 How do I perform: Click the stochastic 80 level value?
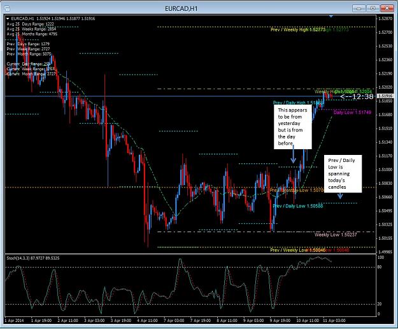[380, 267]
